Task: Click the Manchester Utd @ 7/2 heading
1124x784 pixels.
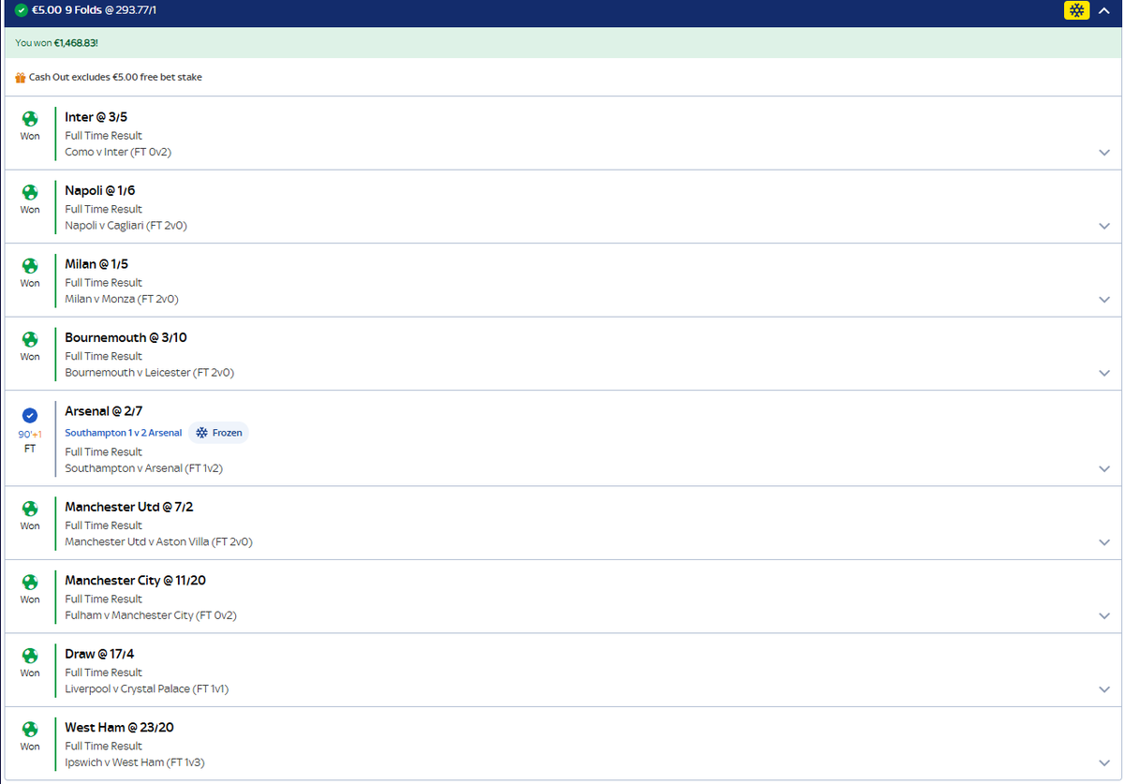Action: click(x=129, y=507)
